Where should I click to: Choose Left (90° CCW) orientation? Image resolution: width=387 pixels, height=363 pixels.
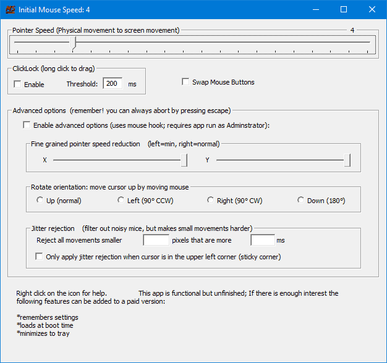coord(121,200)
